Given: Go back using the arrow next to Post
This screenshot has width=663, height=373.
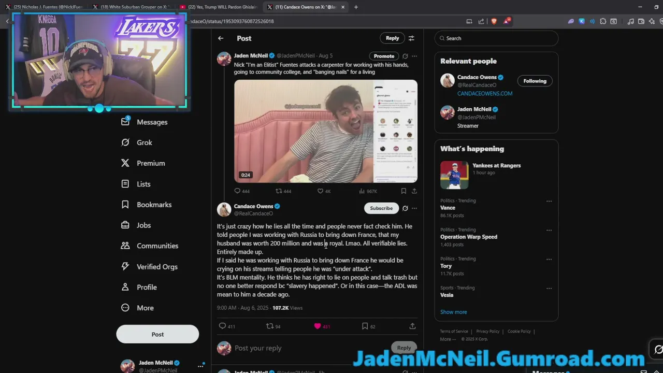Looking at the screenshot, I should [x=221, y=38].
